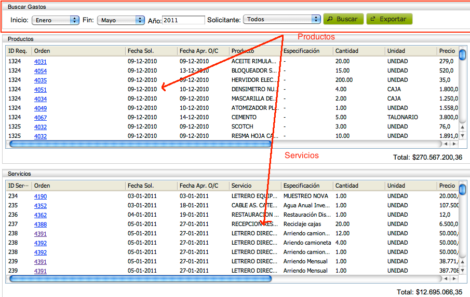Sort Servicios table by Especificación column
Viewport: 470px width, 297px height.
point(307,186)
